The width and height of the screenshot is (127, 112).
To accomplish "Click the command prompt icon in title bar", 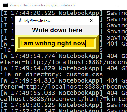I will click(x=6, y=5).
